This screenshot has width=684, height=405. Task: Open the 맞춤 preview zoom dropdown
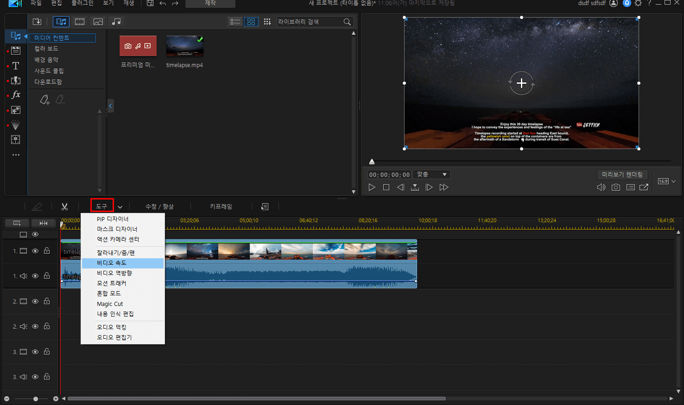tap(431, 174)
